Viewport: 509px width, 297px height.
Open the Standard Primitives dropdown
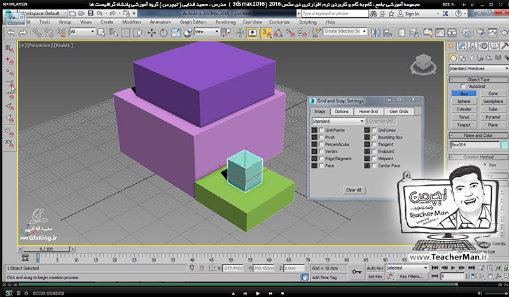479,69
